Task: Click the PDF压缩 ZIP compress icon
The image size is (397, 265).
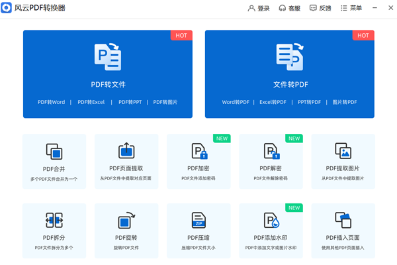Action: pyautogui.click(x=198, y=221)
